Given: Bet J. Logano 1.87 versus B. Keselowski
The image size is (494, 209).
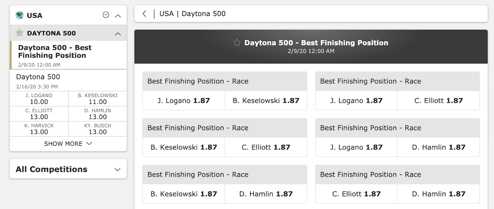Looking at the screenshot, I should coord(184,101).
